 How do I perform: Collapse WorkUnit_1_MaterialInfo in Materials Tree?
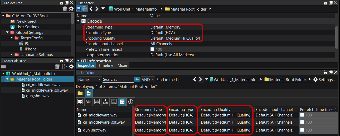tap(3, 73)
